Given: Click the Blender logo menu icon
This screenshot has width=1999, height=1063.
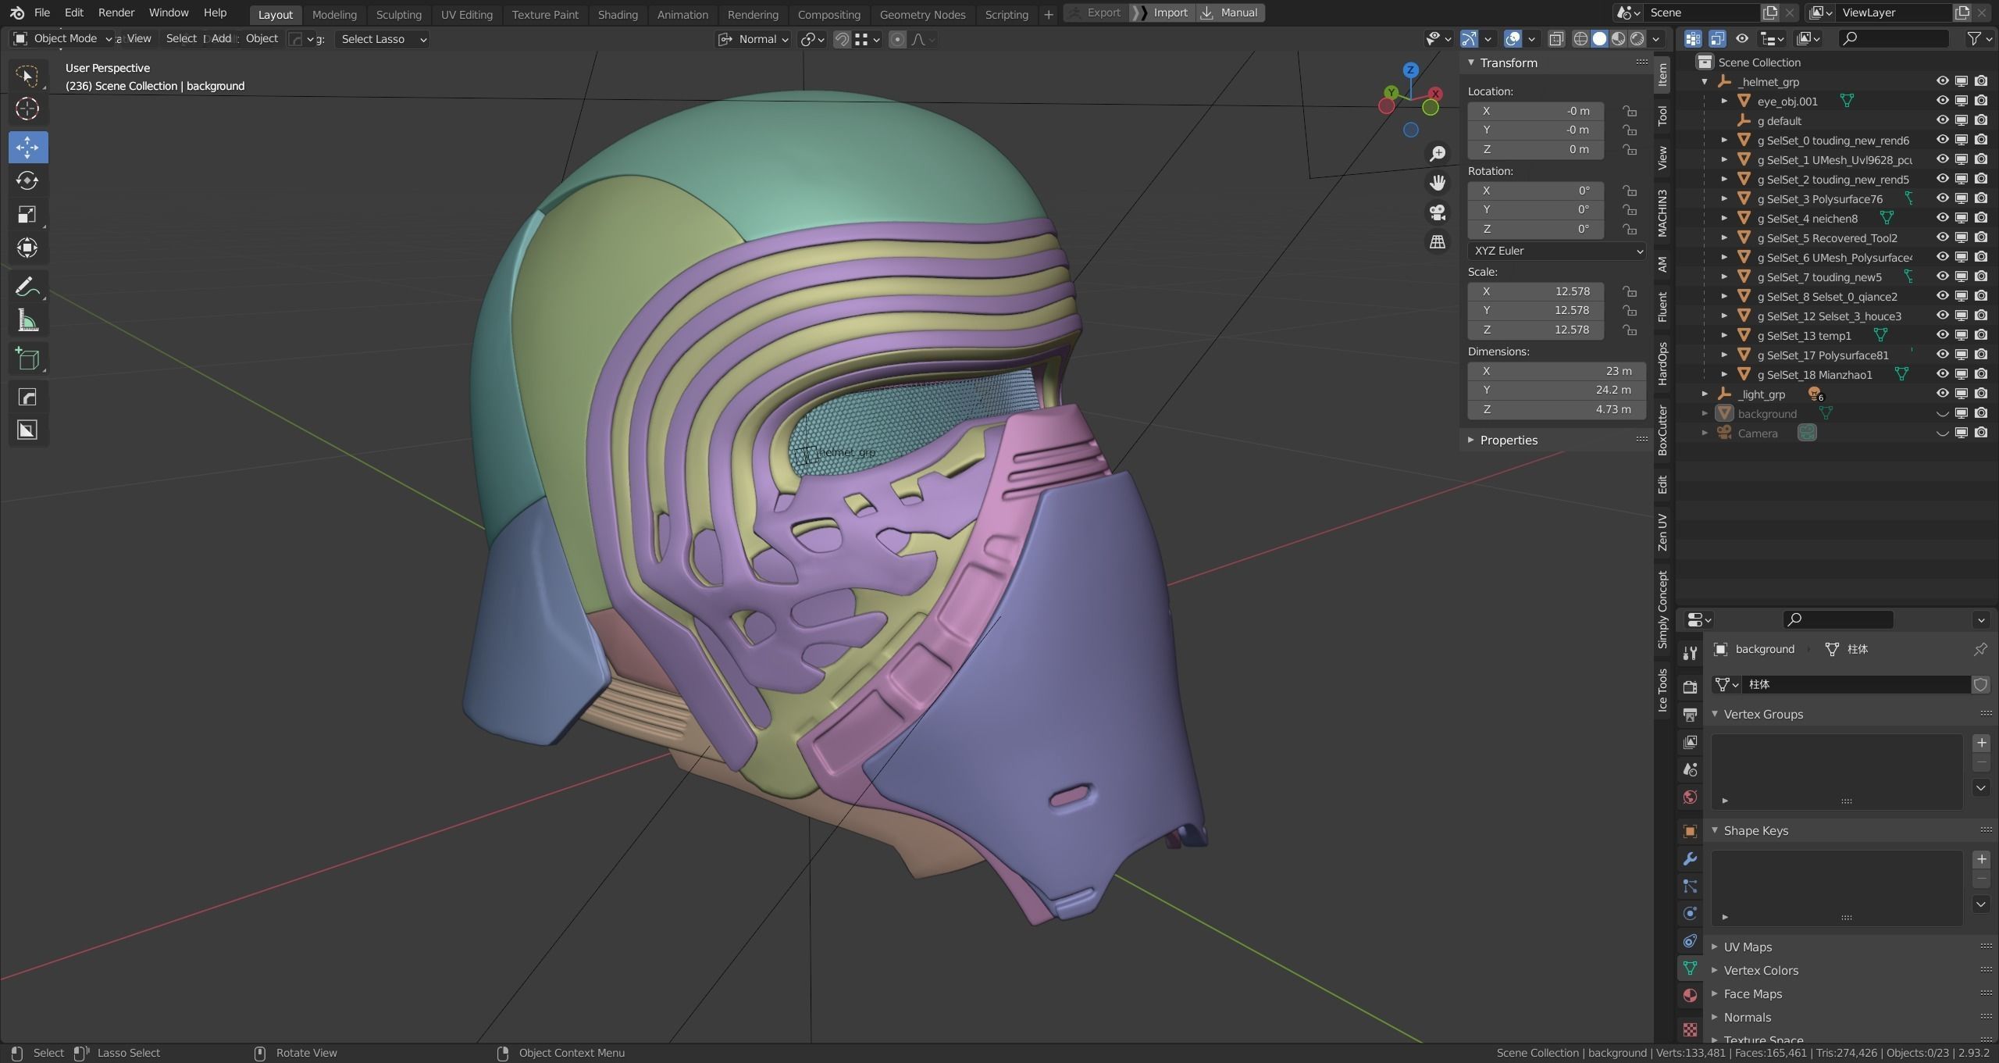Looking at the screenshot, I should coord(17,12).
